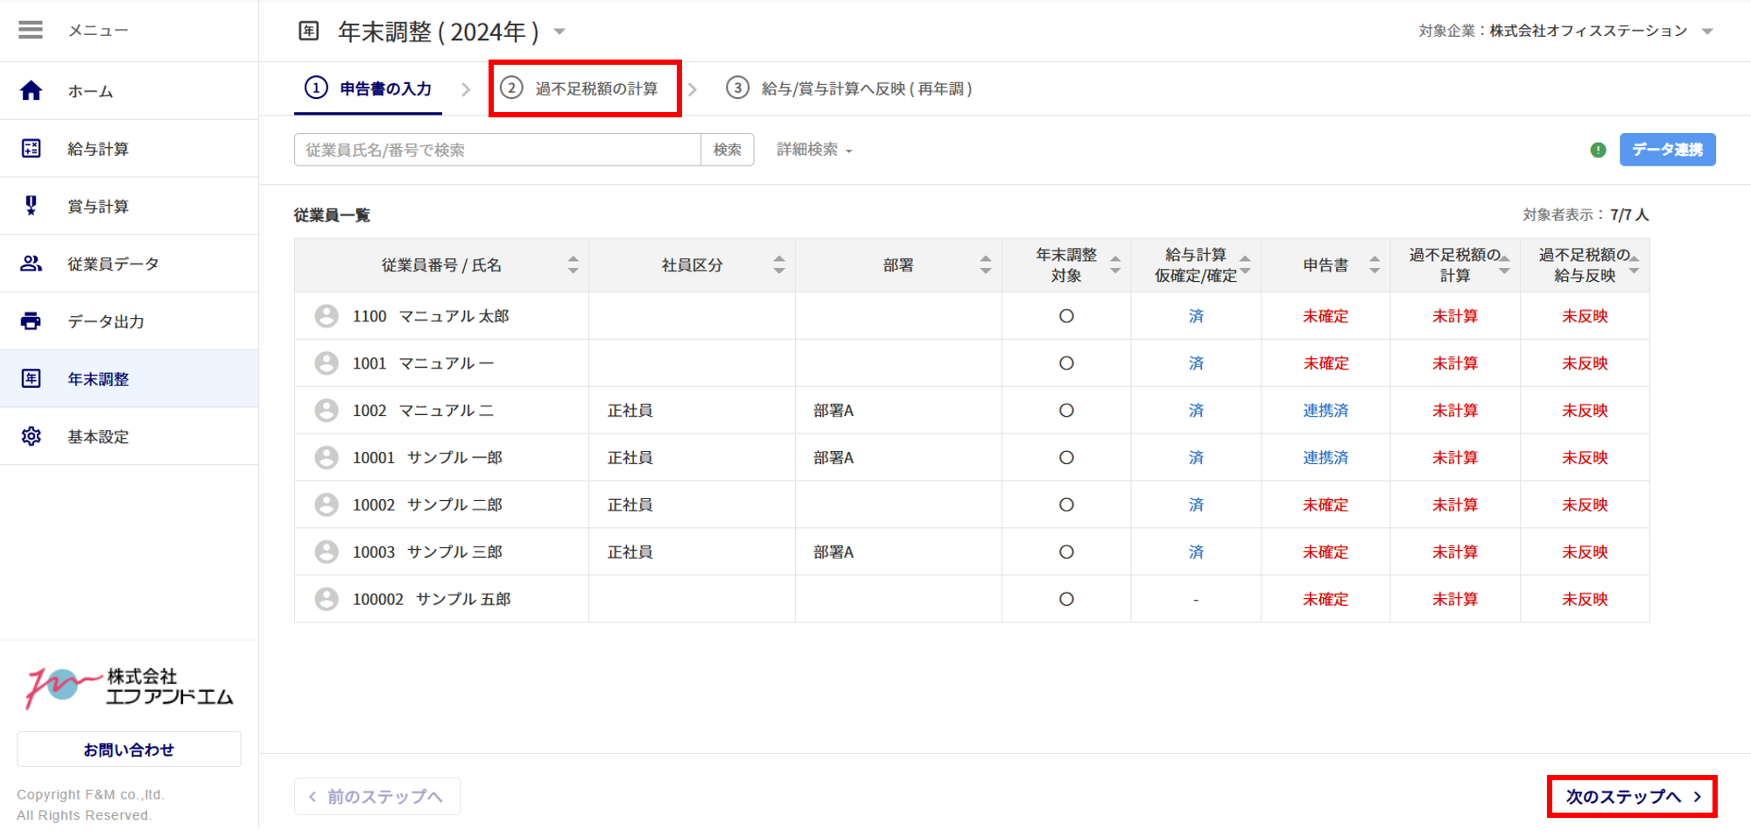The image size is (1751, 838).
Task: Click the 検索 search button
Action: coord(728,150)
